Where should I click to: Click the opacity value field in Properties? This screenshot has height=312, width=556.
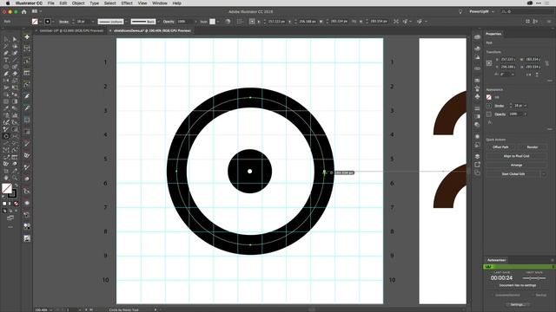tap(515, 114)
